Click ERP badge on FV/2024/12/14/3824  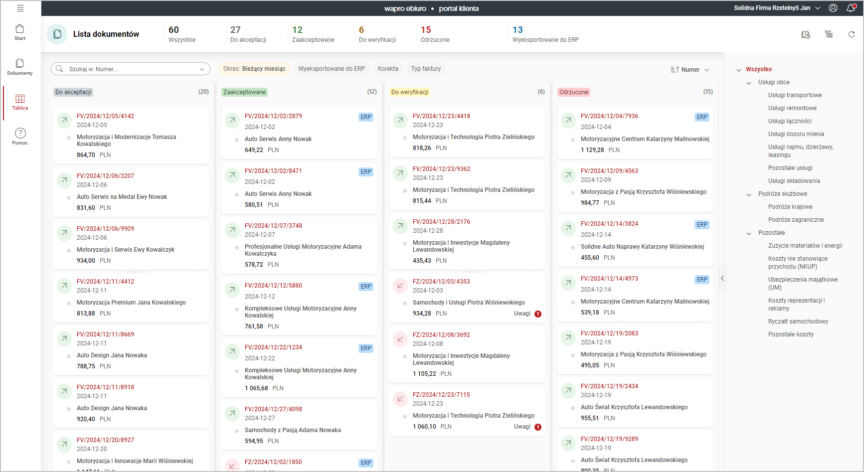pos(702,225)
